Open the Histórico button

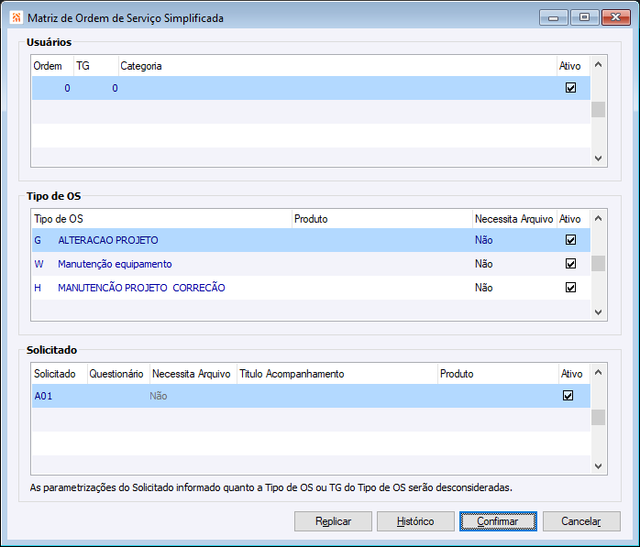tap(414, 521)
